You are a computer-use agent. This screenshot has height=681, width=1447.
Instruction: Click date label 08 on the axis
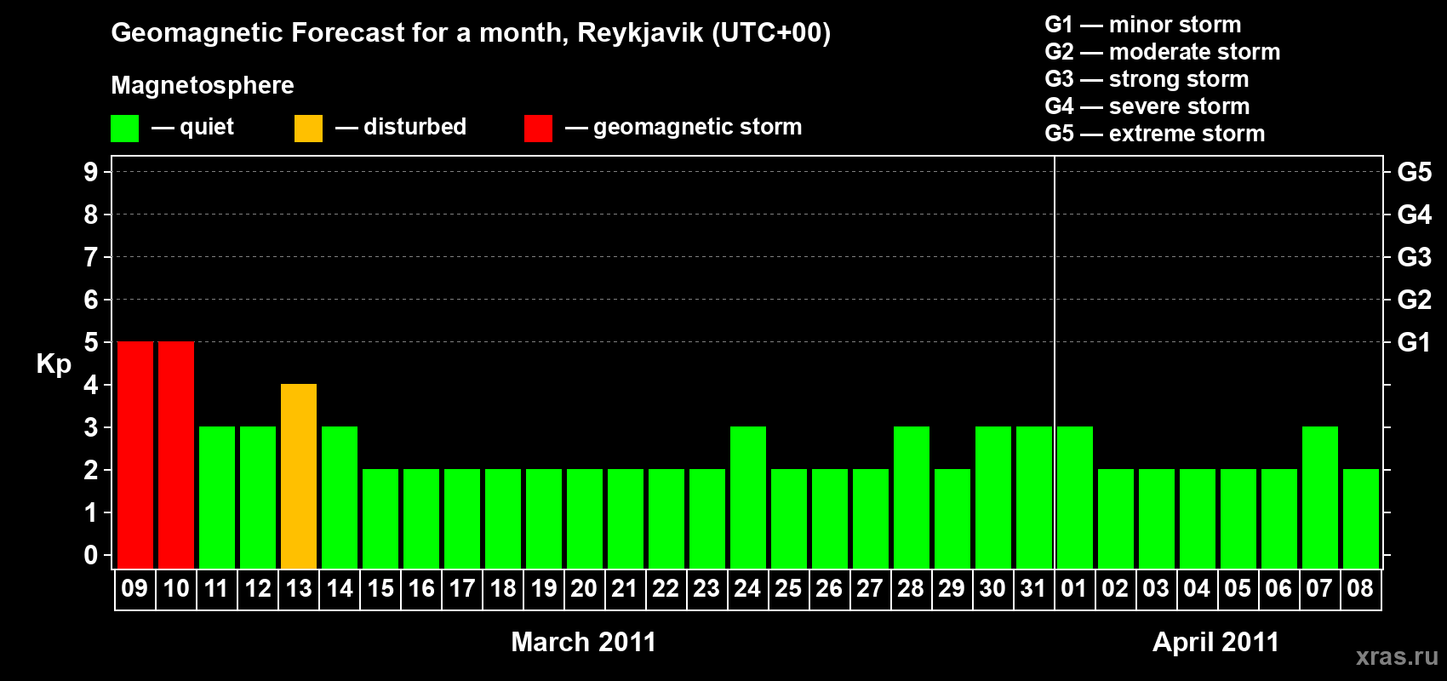pos(1360,588)
